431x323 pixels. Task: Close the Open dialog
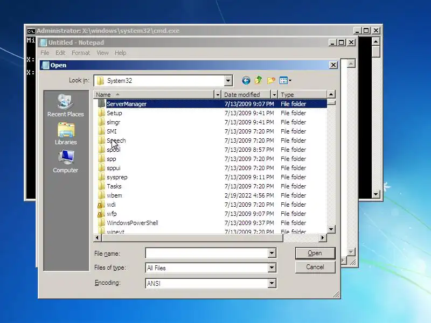coord(333,65)
